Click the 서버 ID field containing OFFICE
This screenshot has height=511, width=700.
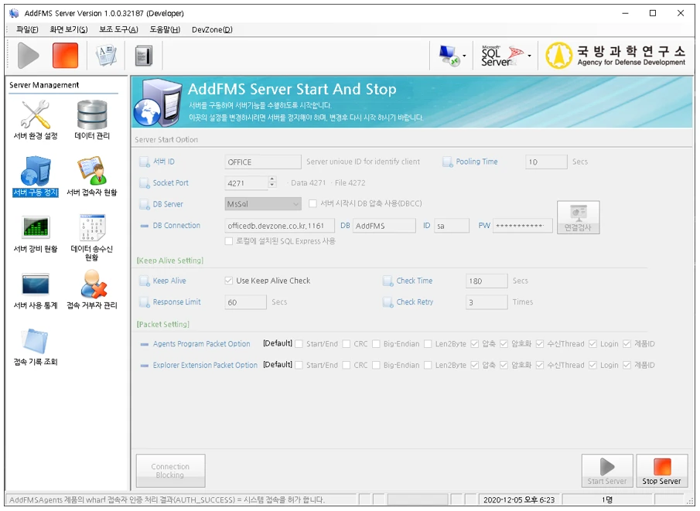point(263,162)
